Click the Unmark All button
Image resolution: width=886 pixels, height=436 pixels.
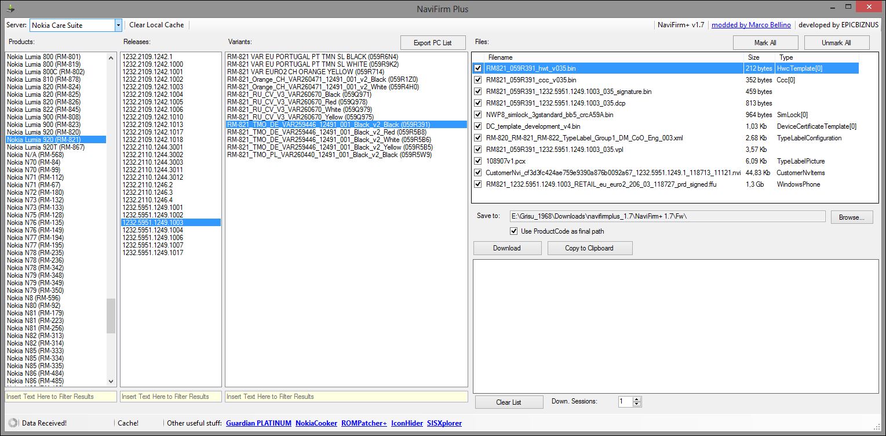coord(836,43)
